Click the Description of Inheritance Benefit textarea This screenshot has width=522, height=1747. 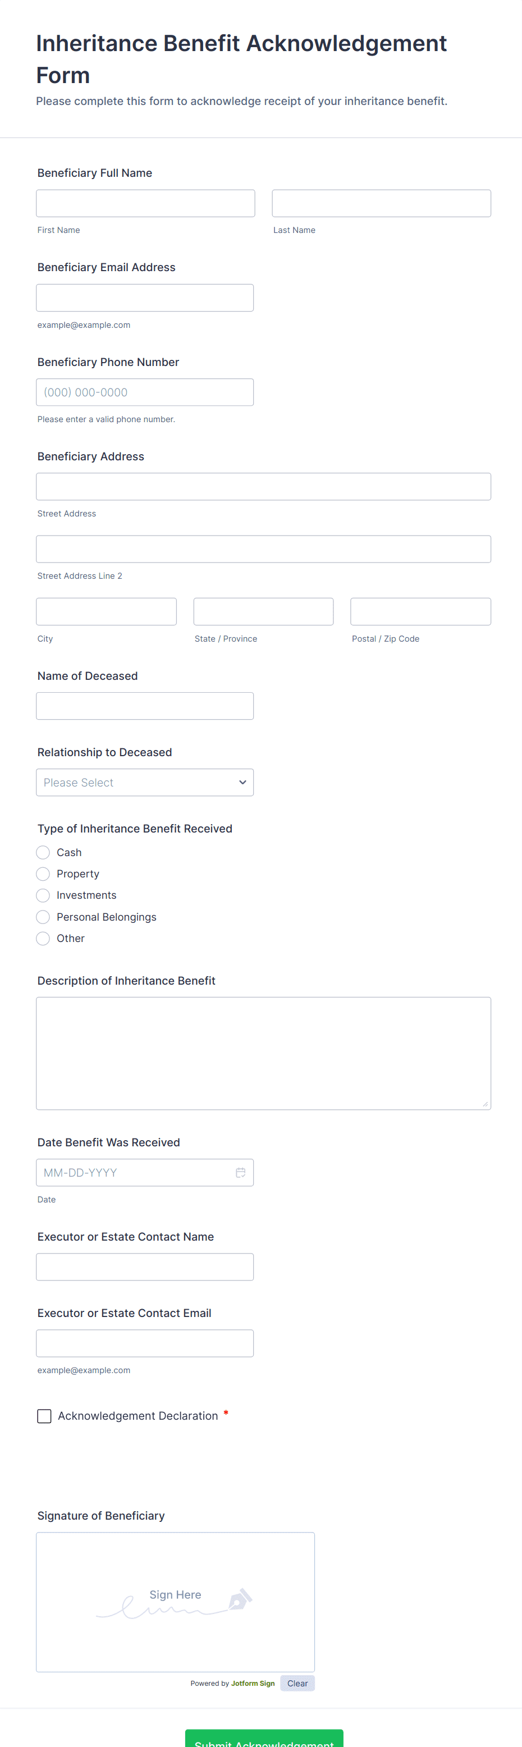click(x=263, y=1053)
